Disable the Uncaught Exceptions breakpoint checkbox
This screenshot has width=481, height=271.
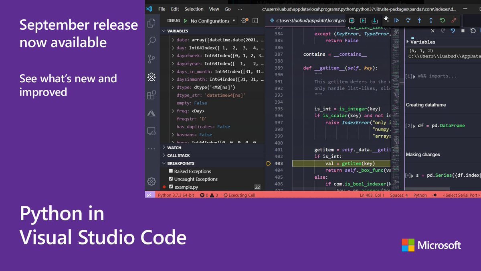[x=171, y=179]
